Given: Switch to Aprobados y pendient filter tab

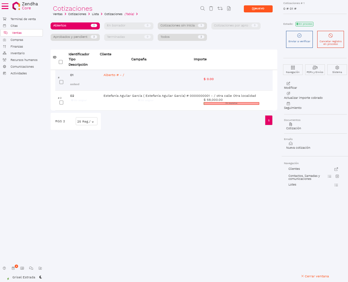Looking at the screenshot, I should pos(75,37).
